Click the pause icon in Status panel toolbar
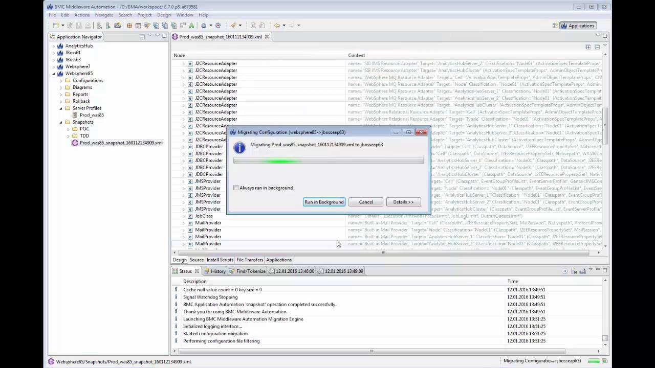Screen dimensions: 655x368 click(565, 271)
